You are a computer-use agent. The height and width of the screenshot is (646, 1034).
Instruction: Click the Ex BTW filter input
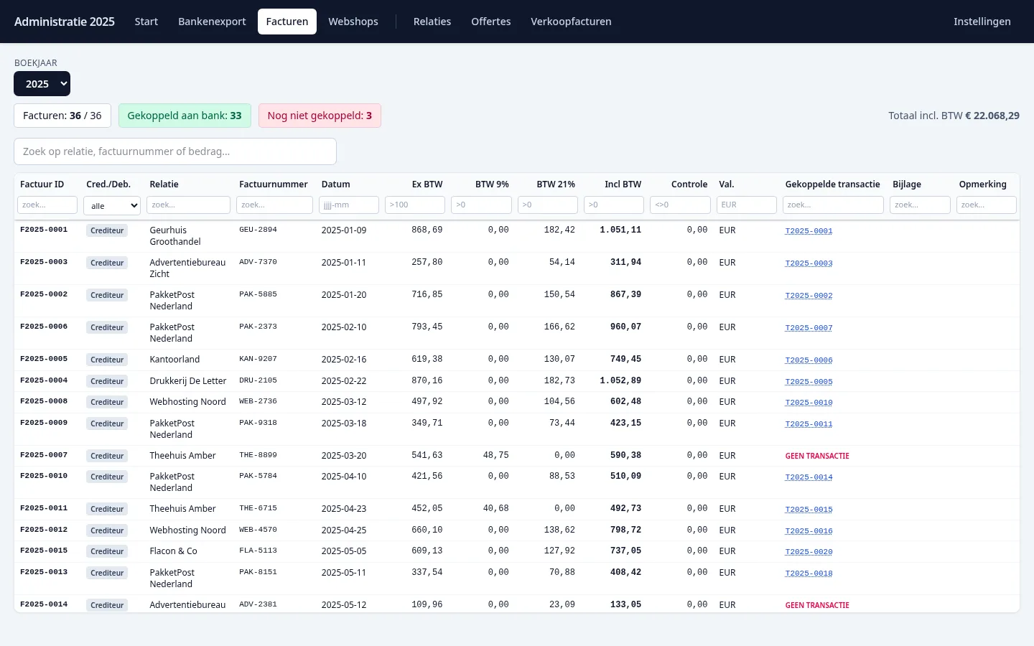415,205
